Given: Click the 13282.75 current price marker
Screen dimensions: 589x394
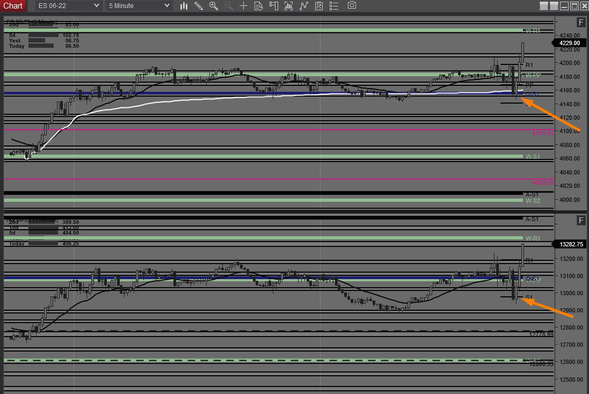Looking at the screenshot, I should click(569, 244).
